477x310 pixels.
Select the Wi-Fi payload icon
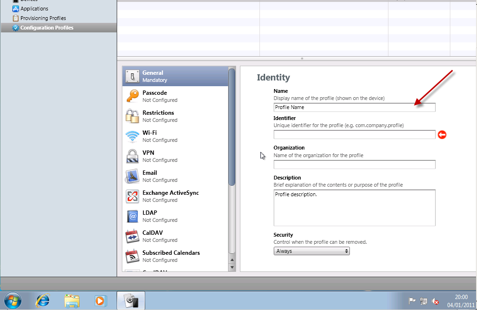coord(132,136)
